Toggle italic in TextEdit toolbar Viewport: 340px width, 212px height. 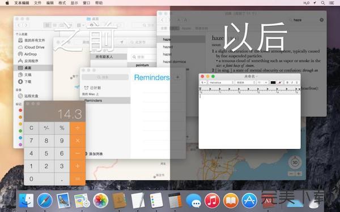coord(292,83)
